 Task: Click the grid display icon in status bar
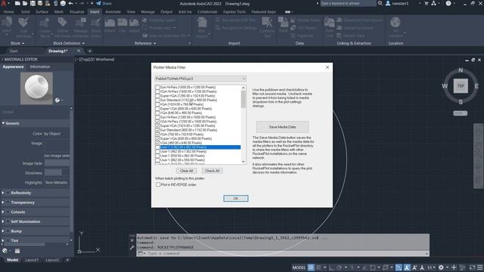point(311,267)
